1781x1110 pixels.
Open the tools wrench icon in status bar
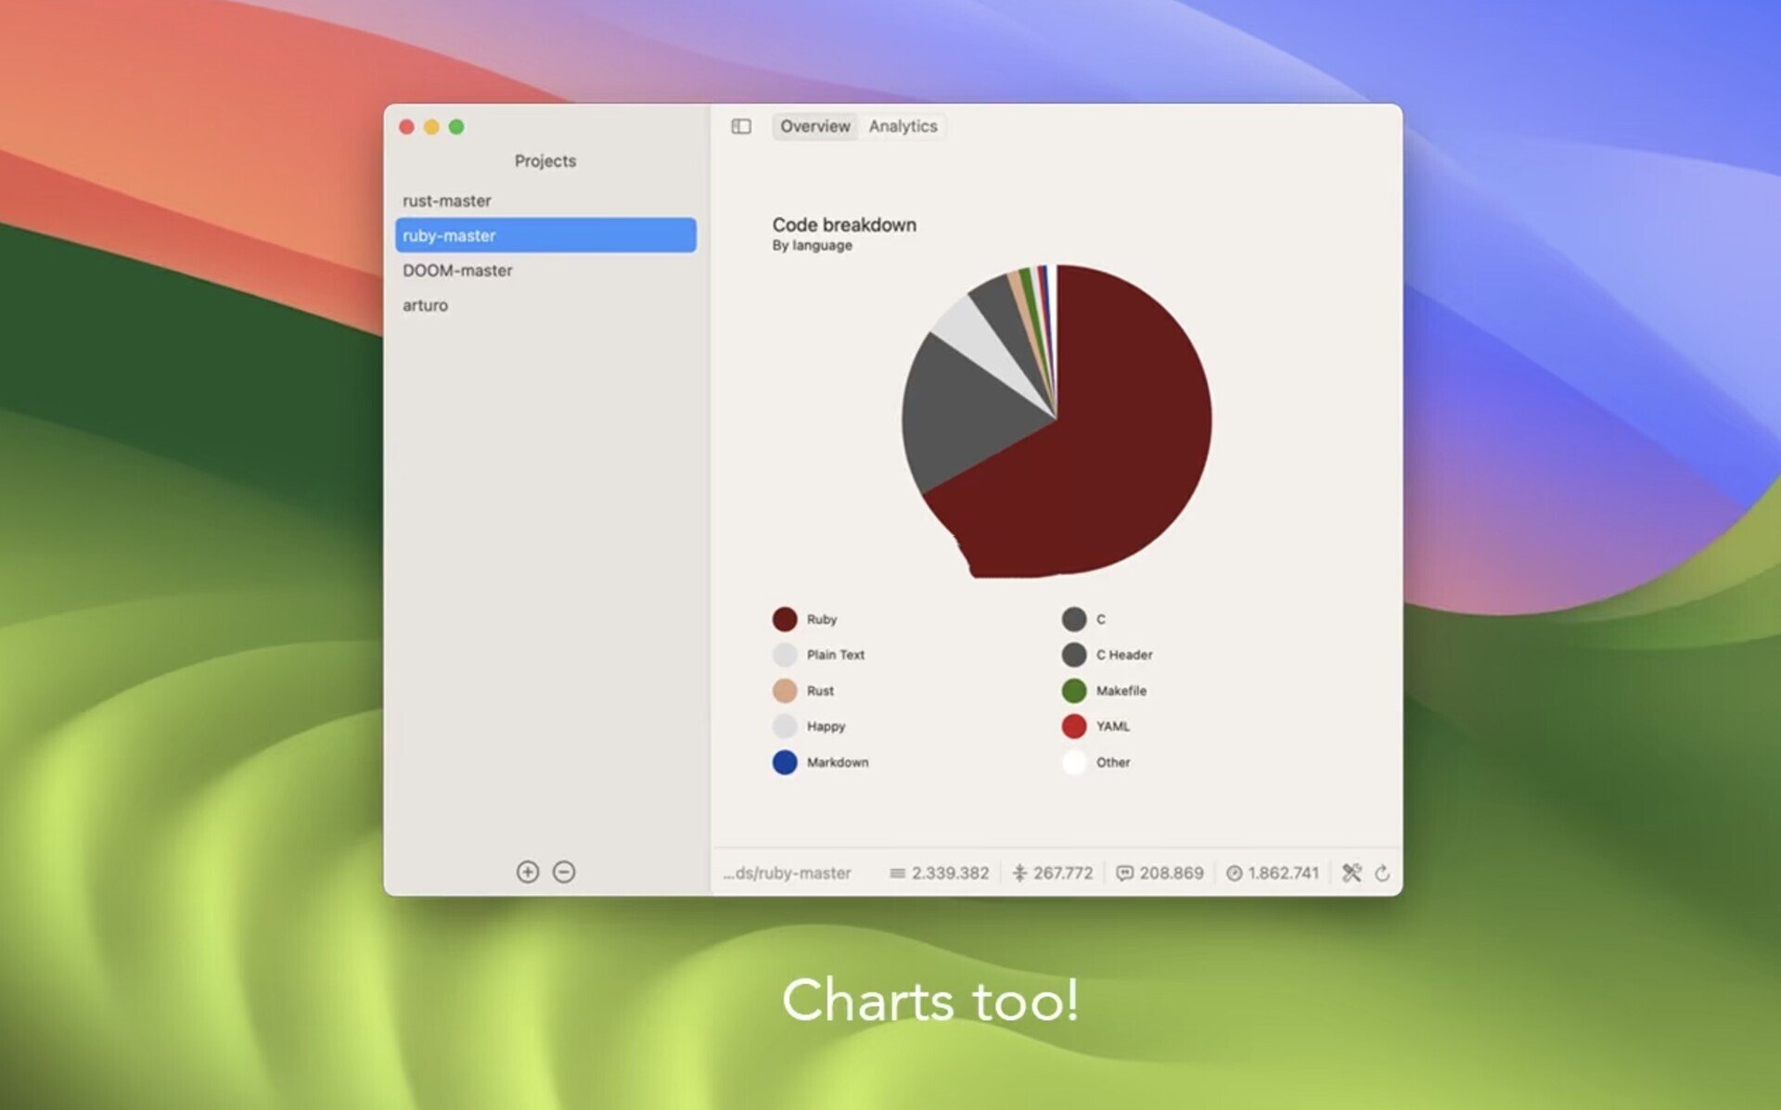click(1352, 873)
